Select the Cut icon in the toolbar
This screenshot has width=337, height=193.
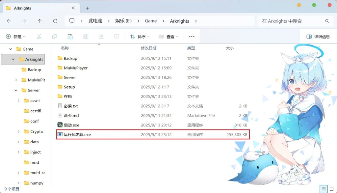pyautogui.click(x=39, y=37)
